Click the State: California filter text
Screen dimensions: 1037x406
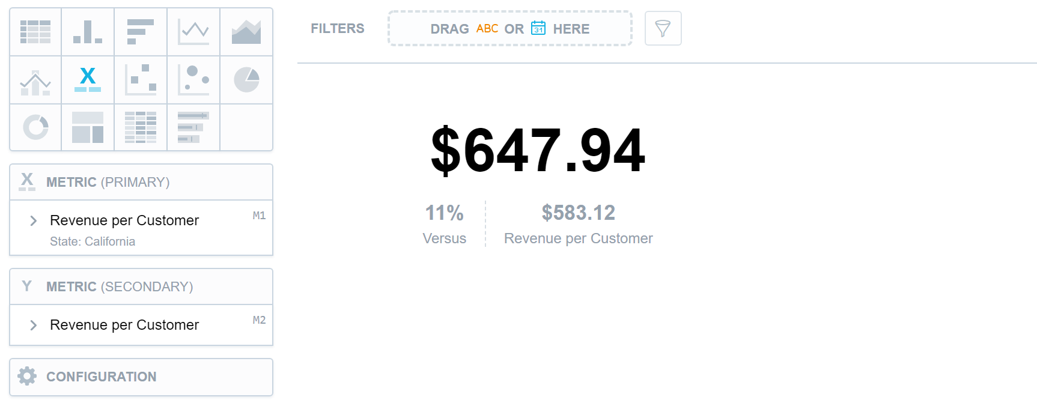point(93,241)
